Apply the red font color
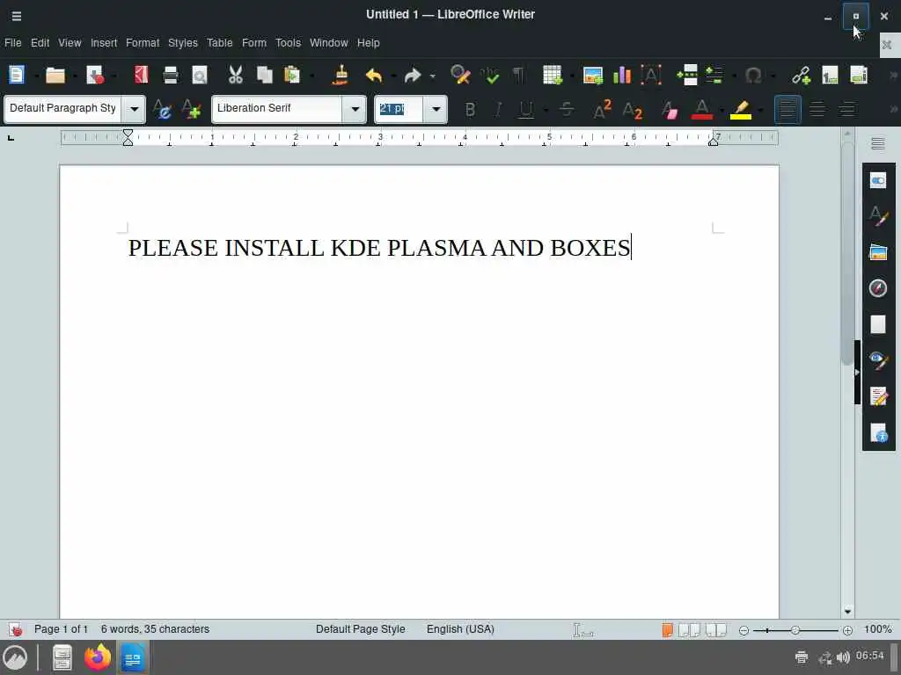901x675 pixels. coord(701,109)
